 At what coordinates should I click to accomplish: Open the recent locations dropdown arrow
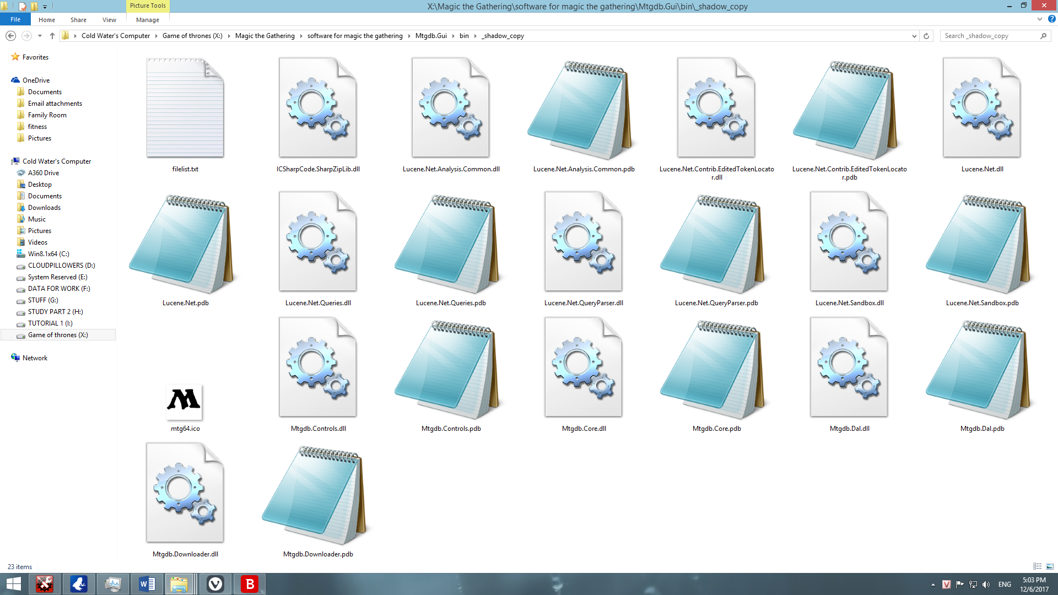[40, 36]
